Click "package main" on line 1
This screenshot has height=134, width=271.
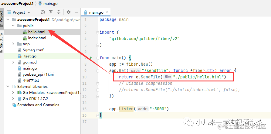[x=114, y=19]
